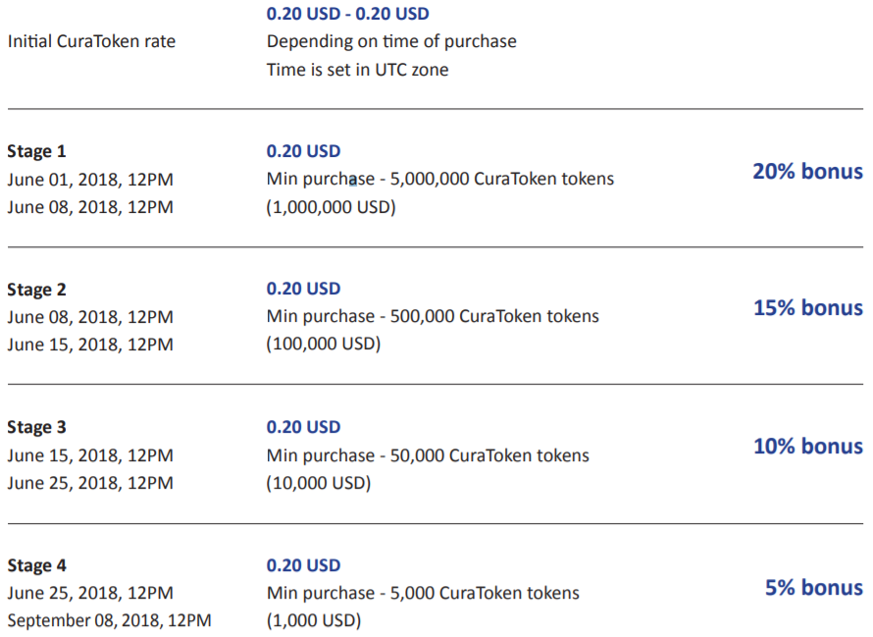Click the 5,000,000 CuraToken minimum purchase line
Screen dimensions: 873x637
[440, 180]
